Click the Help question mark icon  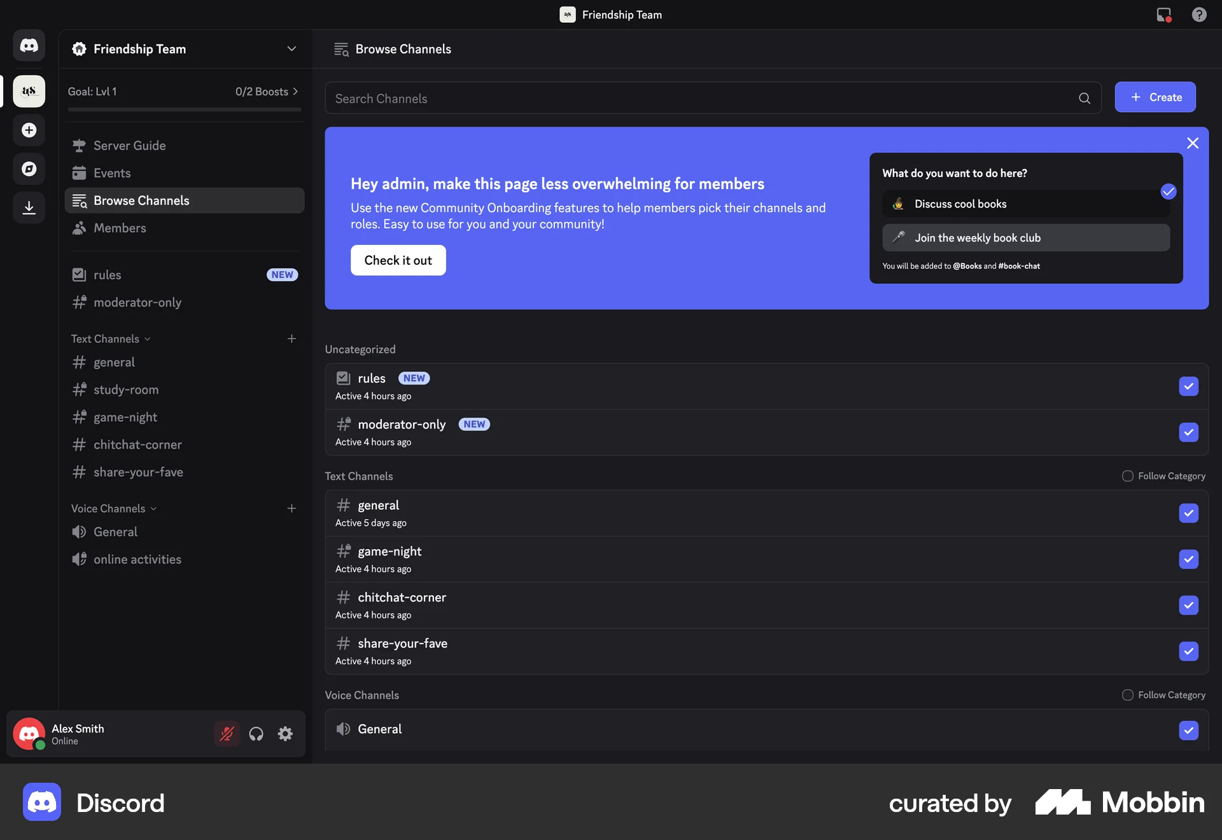point(1199,14)
